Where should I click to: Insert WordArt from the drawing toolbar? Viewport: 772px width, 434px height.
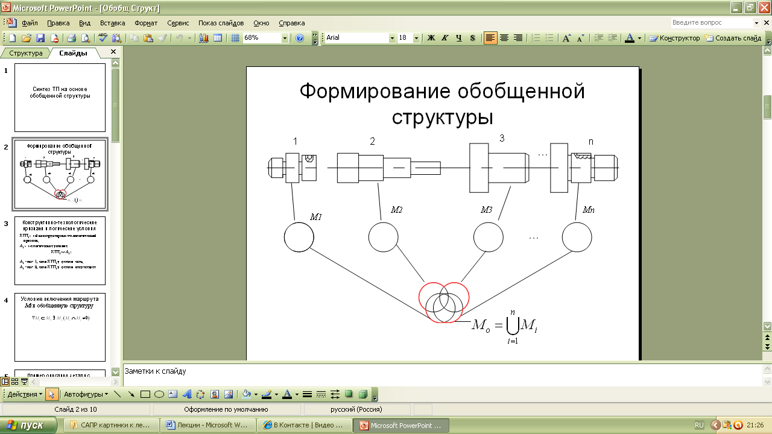(x=186, y=395)
